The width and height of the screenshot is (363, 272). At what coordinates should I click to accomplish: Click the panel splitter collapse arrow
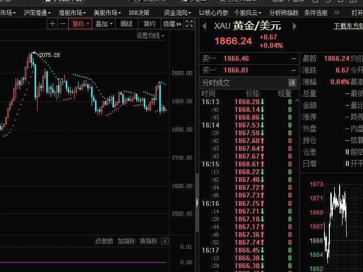[197, 203]
